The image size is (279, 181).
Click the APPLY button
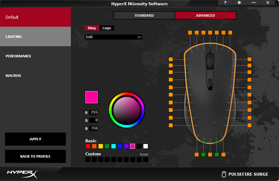35,139
